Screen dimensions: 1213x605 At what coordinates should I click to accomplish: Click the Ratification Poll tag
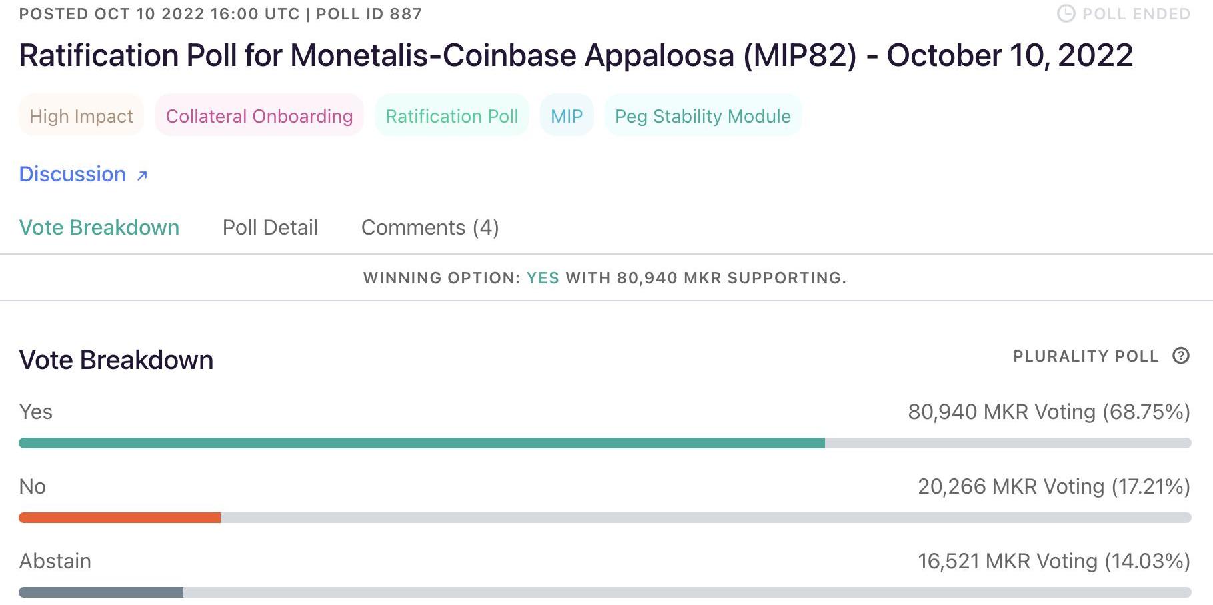(x=452, y=116)
